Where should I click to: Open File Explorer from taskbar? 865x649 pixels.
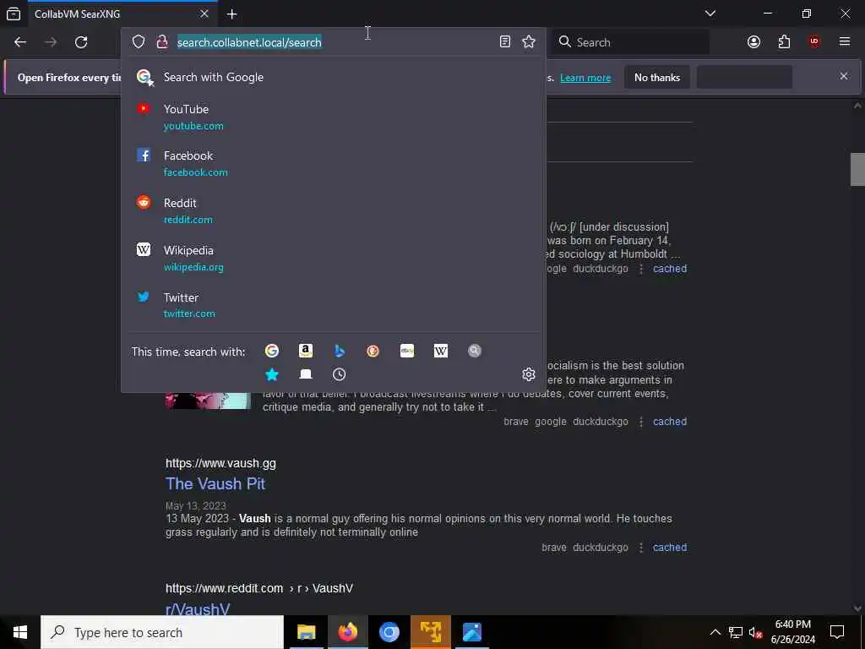pos(306,632)
